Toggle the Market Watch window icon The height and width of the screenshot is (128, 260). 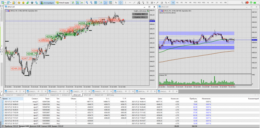14,3
